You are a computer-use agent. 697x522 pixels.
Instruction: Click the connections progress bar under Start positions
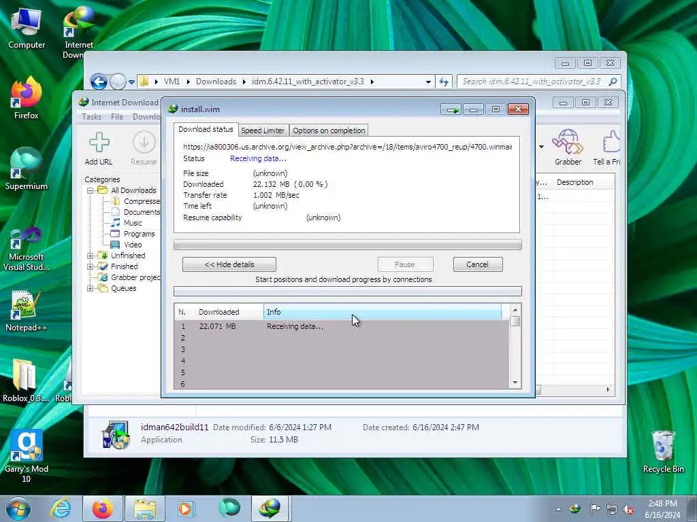click(348, 291)
